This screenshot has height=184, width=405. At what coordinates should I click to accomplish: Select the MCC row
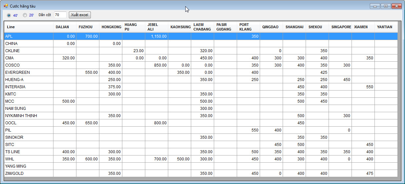coord(201,101)
